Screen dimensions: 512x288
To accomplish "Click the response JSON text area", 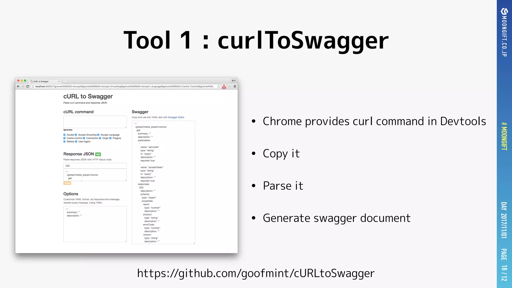I will [x=95, y=175].
